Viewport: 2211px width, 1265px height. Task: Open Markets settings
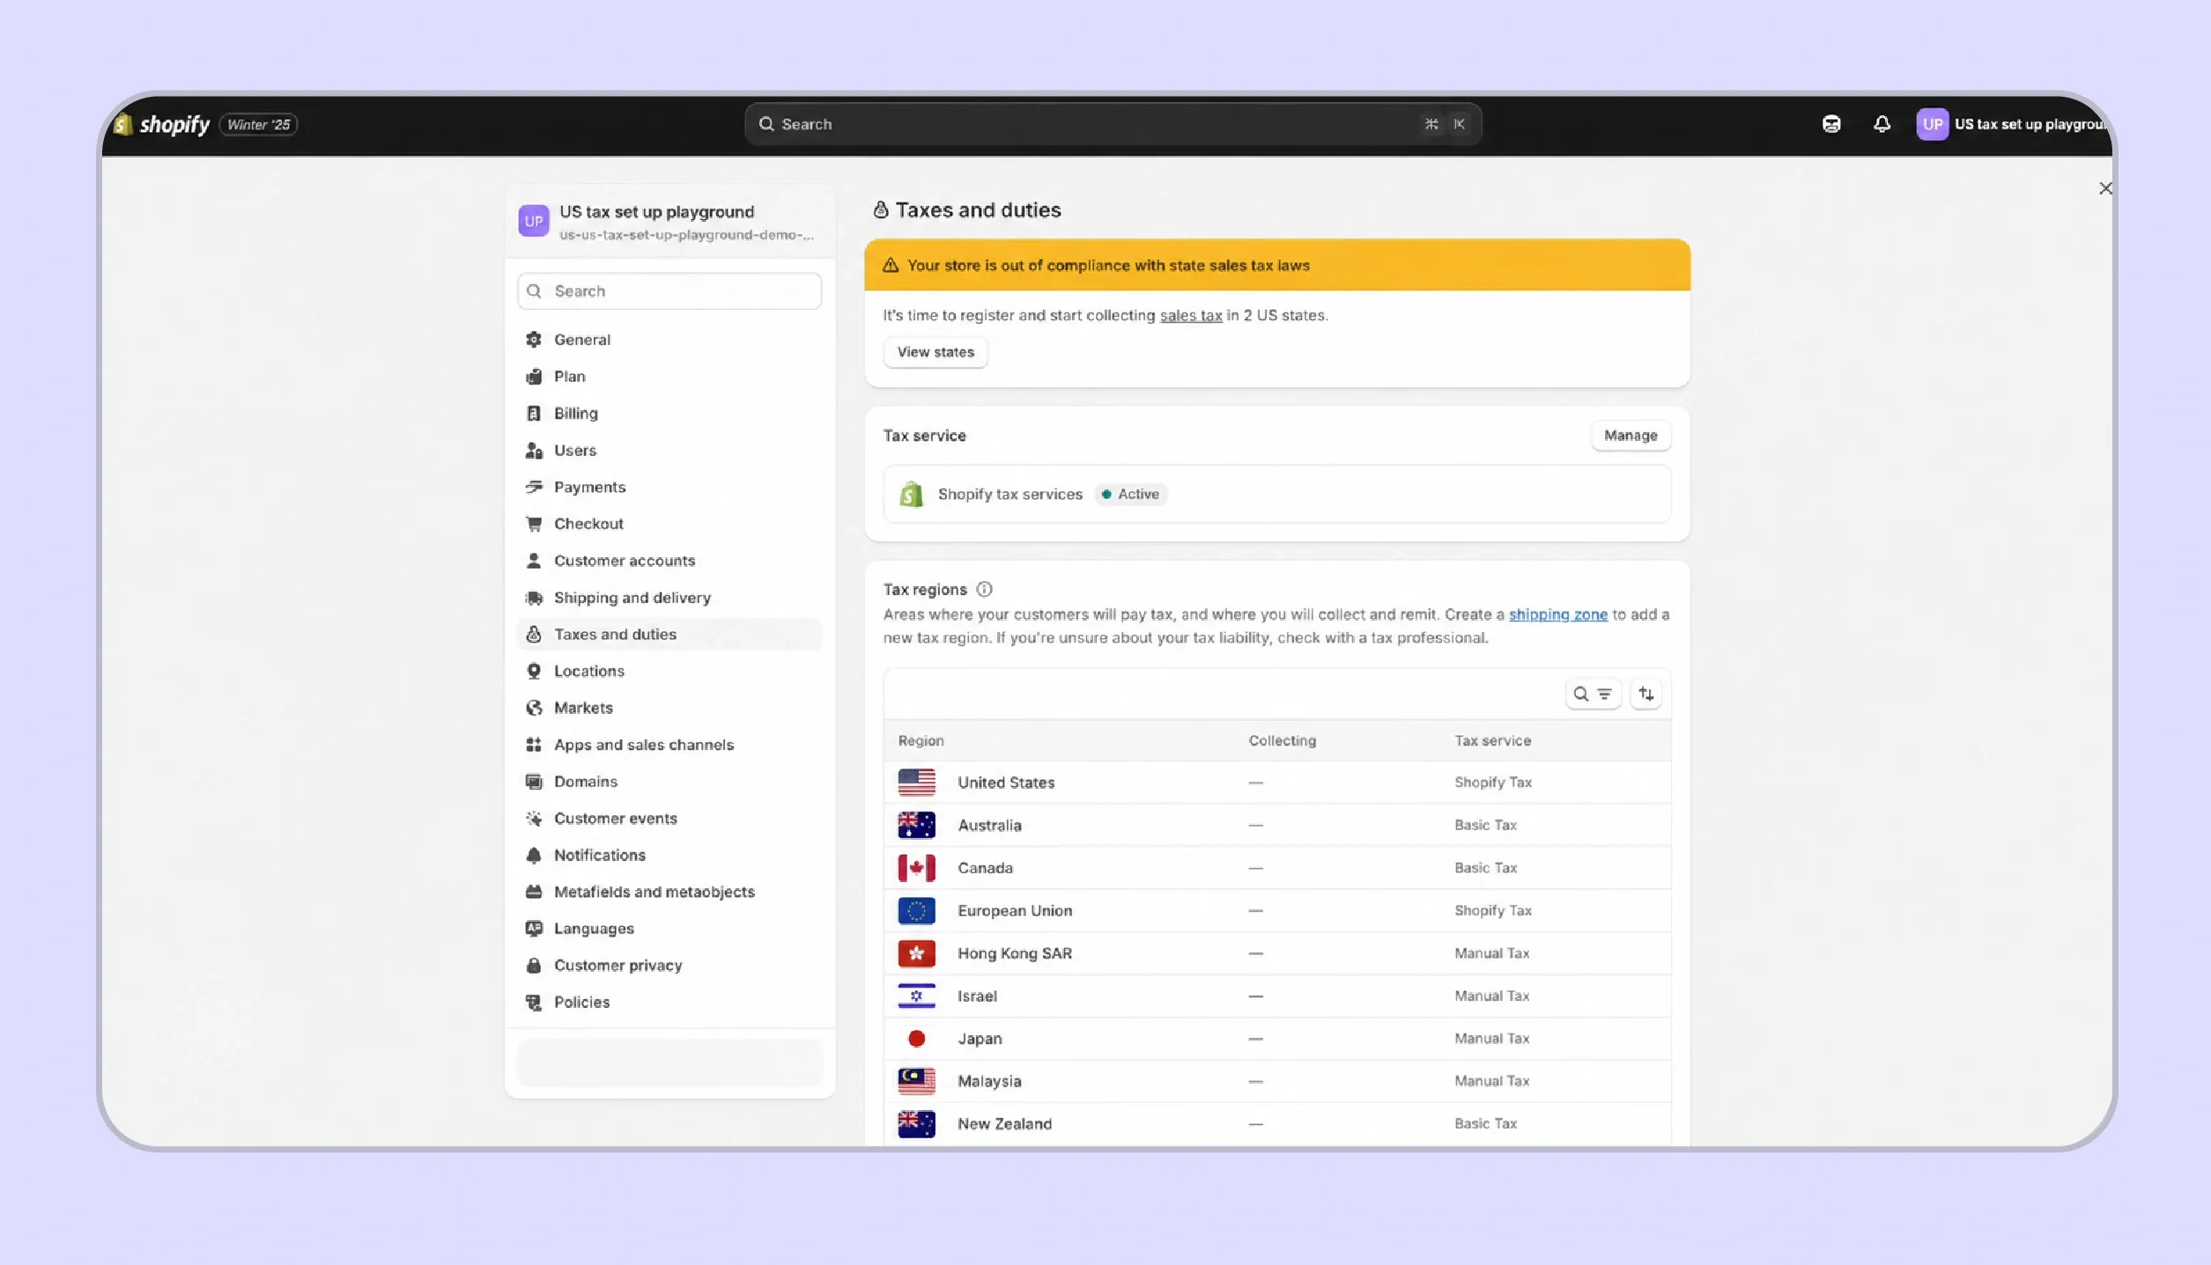(669, 708)
